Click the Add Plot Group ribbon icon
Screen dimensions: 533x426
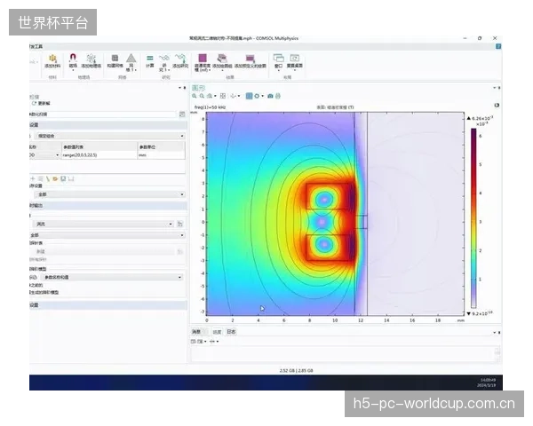click(x=222, y=58)
